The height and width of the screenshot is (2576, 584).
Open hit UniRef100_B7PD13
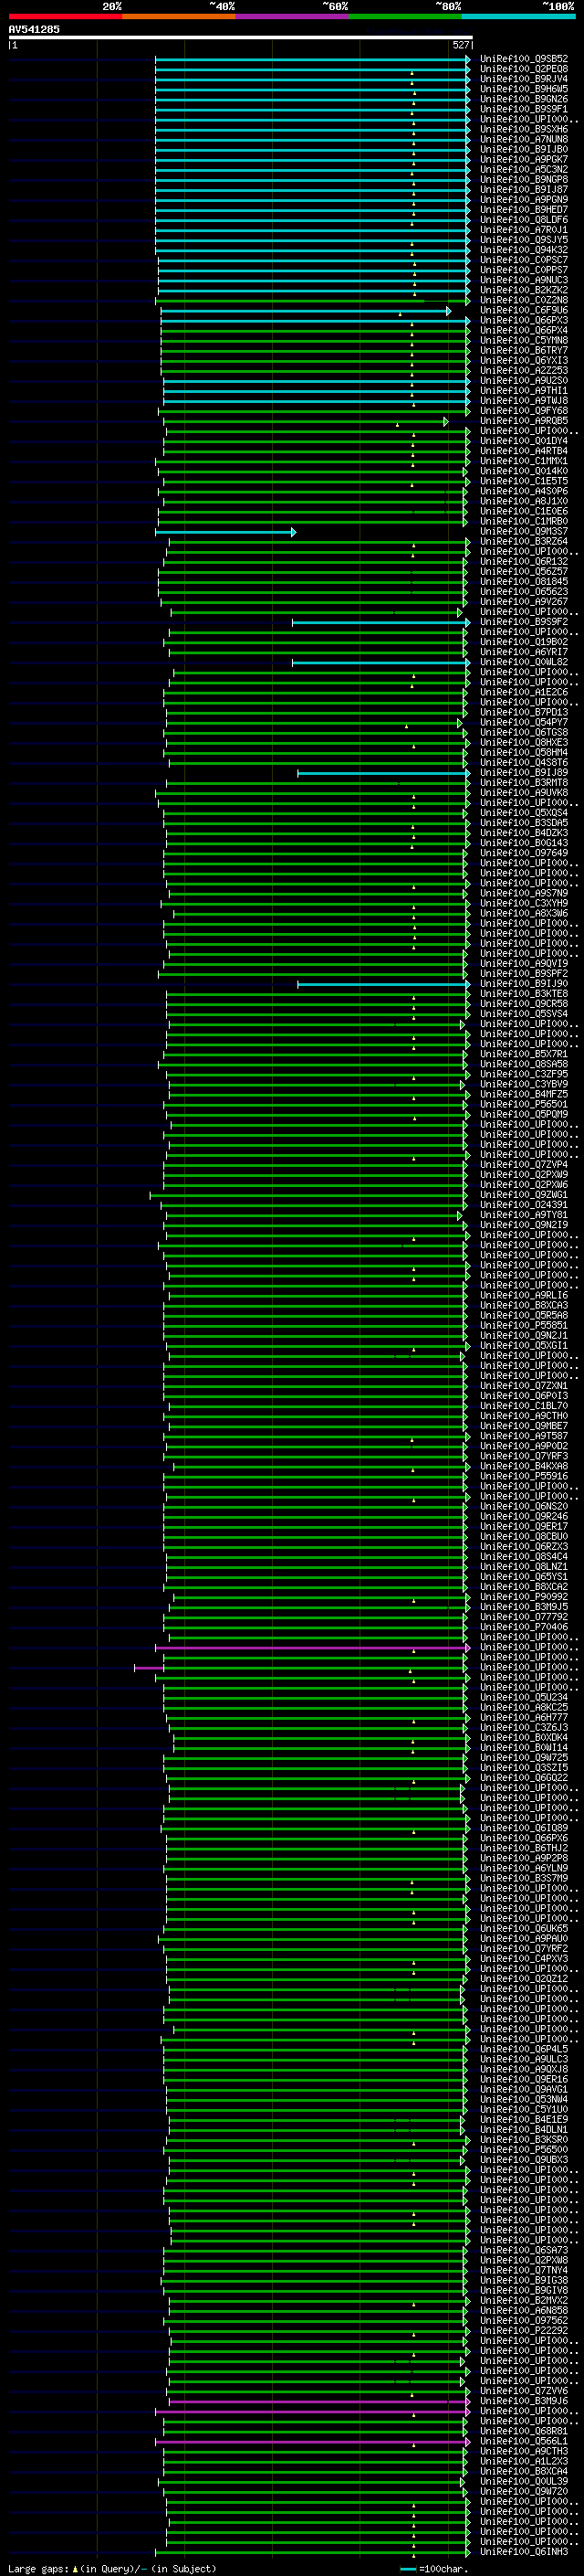point(524,712)
